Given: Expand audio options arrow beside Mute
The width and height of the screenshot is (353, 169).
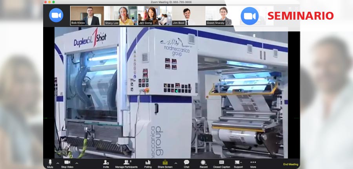Looking at the screenshot, I should (x=58, y=163).
